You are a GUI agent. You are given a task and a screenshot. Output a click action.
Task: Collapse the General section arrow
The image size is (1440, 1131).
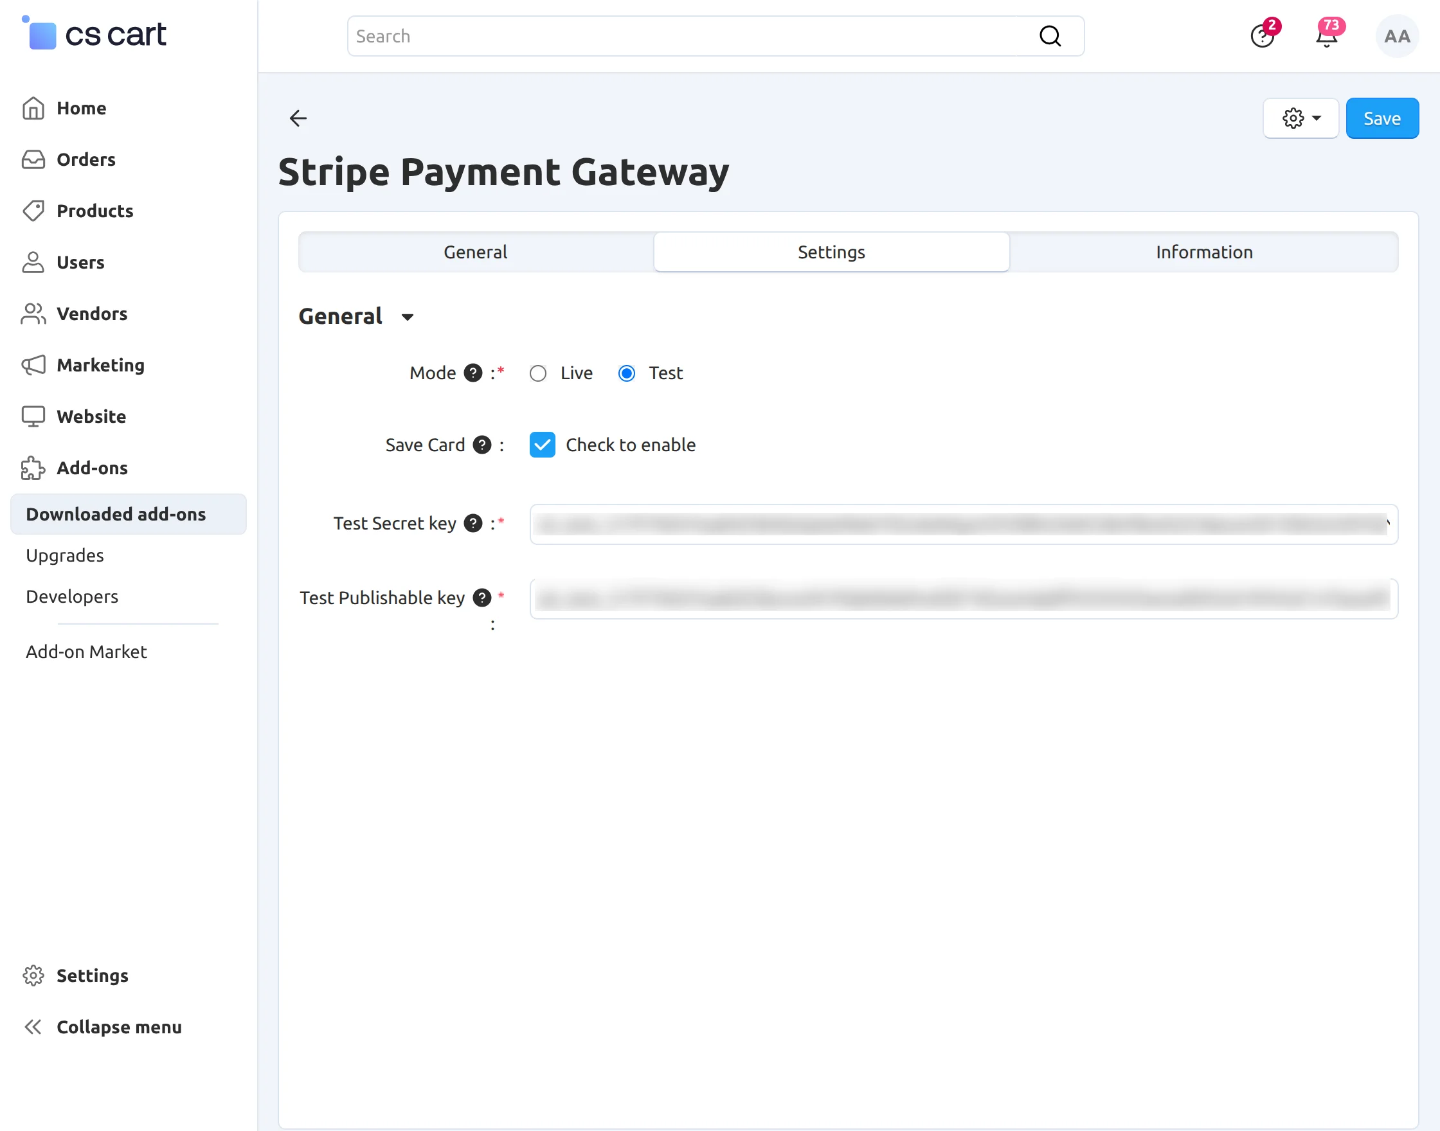[x=408, y=317]
